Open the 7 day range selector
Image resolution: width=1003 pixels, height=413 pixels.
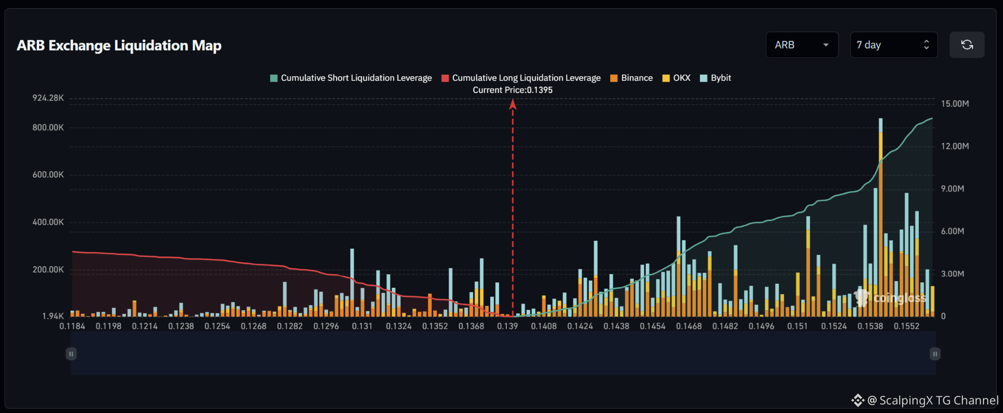click(x=894, y=45)
